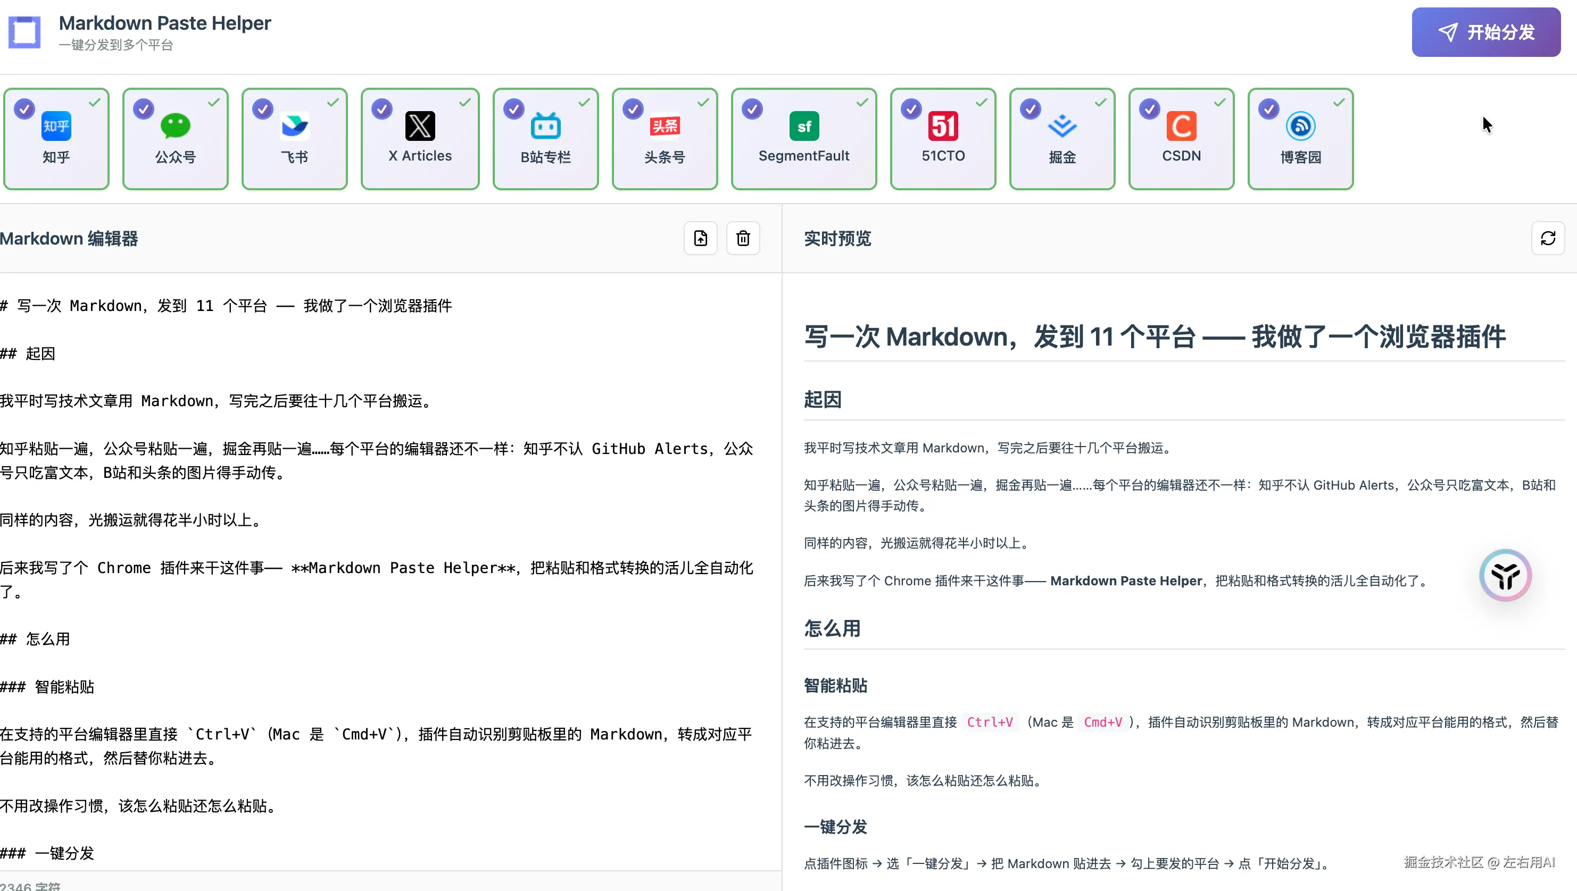This screenshot has width=1577, height=891.
Task: Click the 掘金 platform logo
Action: [x=1062, y=126]
